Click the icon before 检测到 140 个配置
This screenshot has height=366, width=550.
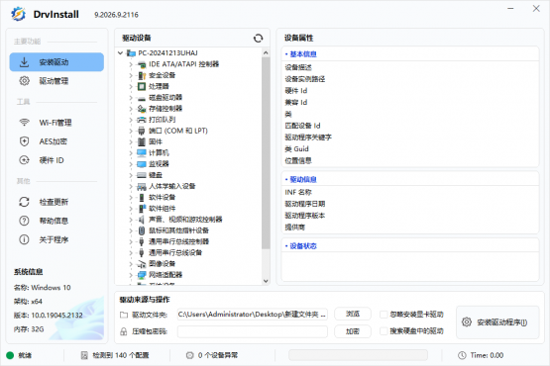(x=84, y=355)
